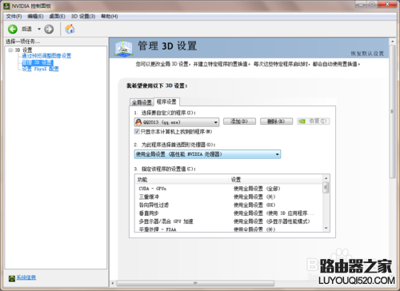The image size is (400, 291).
Task: Click the 恢复(T) restore button
Action: coord(314,122)
